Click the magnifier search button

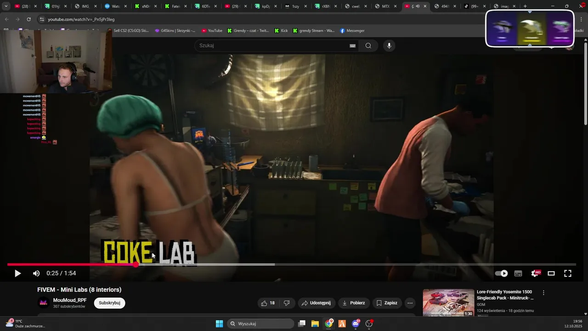click(x=368, y=46)
